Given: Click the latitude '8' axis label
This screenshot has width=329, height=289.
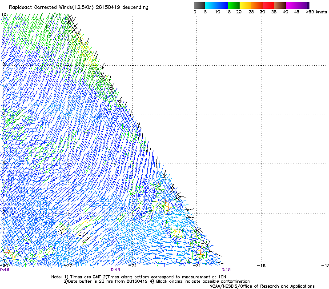Looking at the screenshot, I should [4, 64].
